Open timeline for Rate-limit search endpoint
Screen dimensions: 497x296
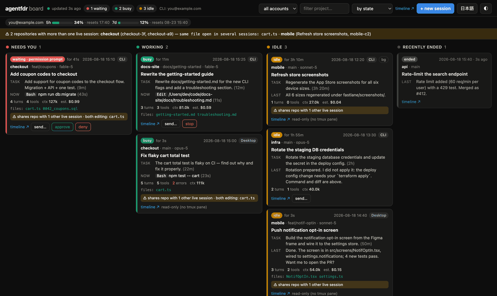click(x=411, y=102)
